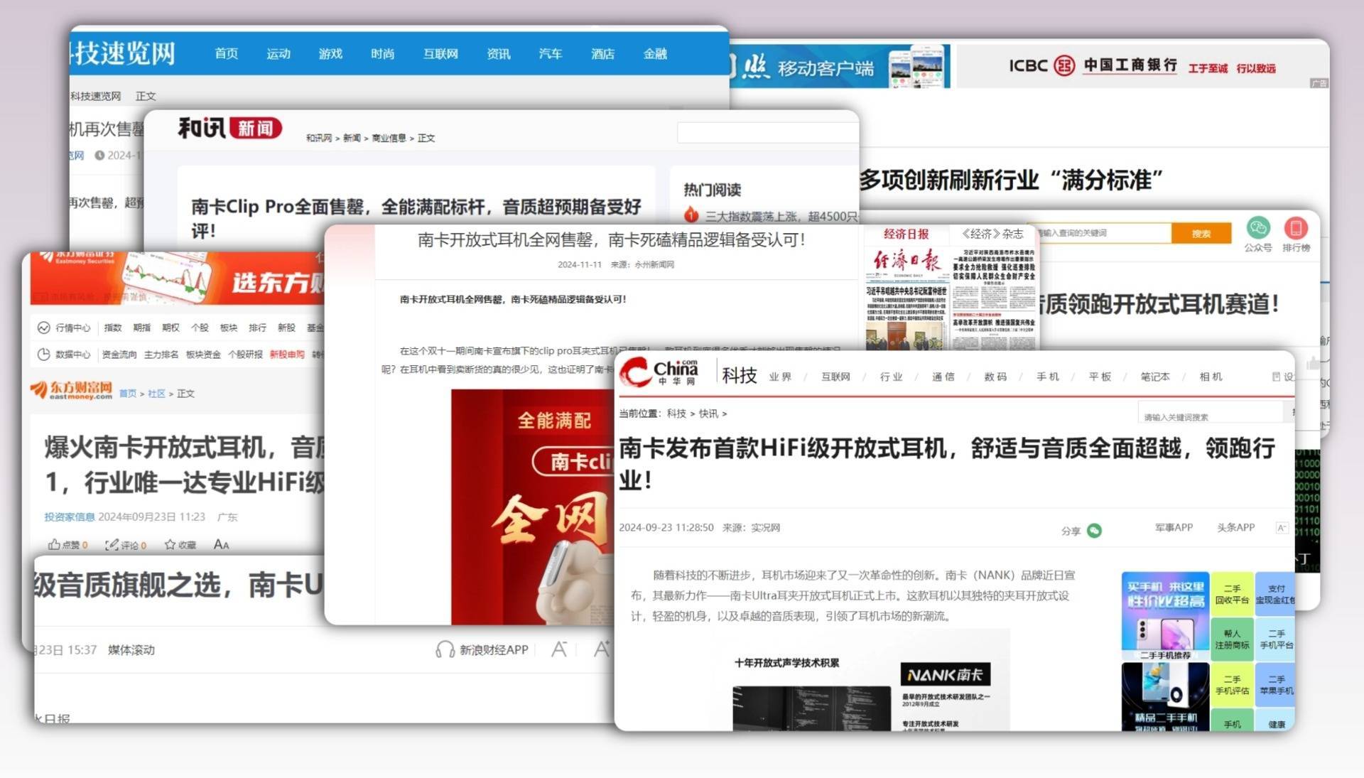Click the 快讯 breadcrumb on 中华网

click(x=708, y=414)
